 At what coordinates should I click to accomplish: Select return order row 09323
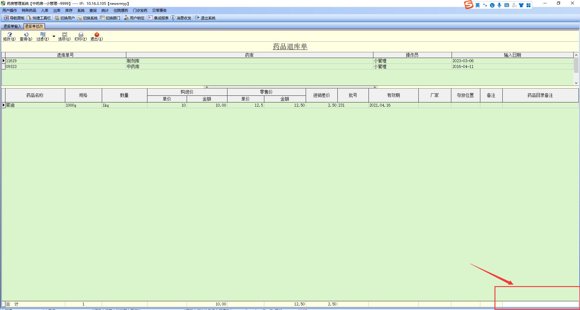pos(288,66)
